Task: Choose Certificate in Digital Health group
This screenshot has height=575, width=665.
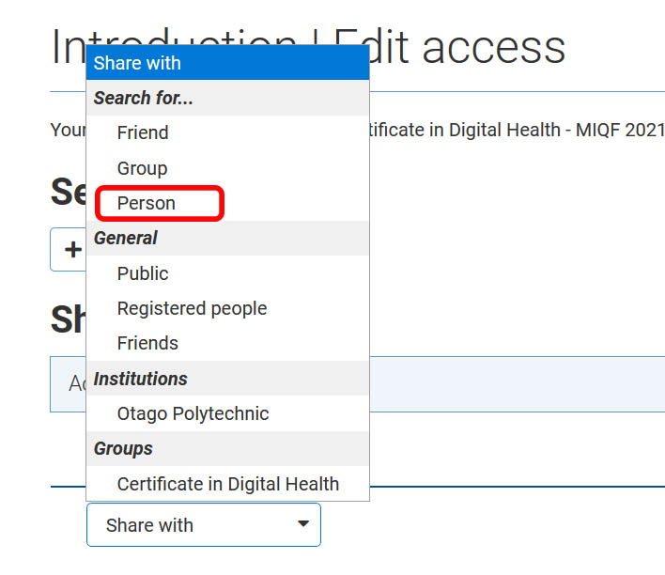Action: click(227, 484)
